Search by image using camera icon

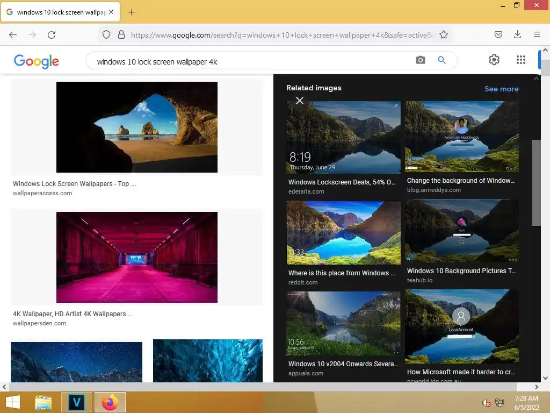coord(420,60)
